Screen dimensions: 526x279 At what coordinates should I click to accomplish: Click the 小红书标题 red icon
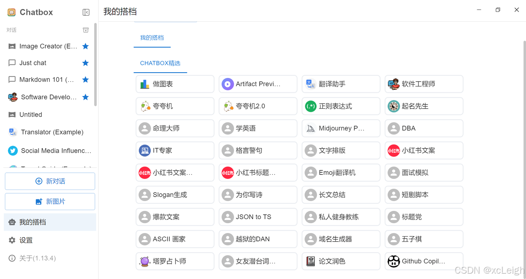(228, 173)
